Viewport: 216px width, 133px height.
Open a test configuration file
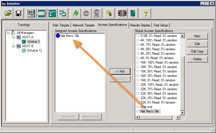click(x=8, y=13)
